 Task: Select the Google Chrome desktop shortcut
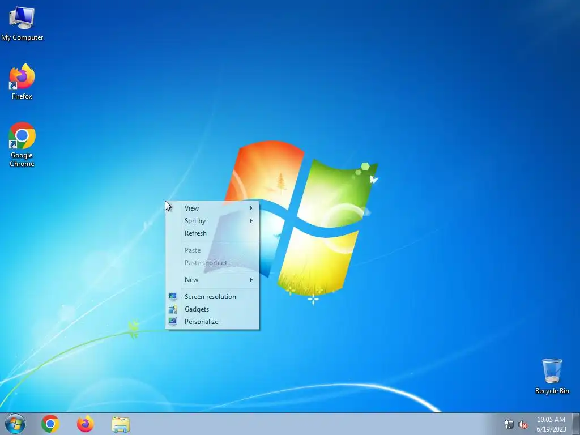click(x=22, y=144)
